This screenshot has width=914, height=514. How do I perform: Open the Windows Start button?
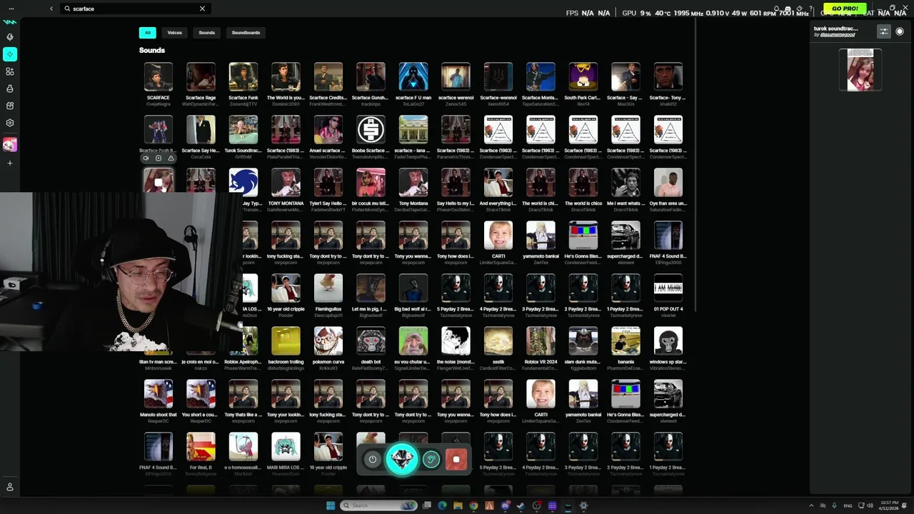[331, 505]
